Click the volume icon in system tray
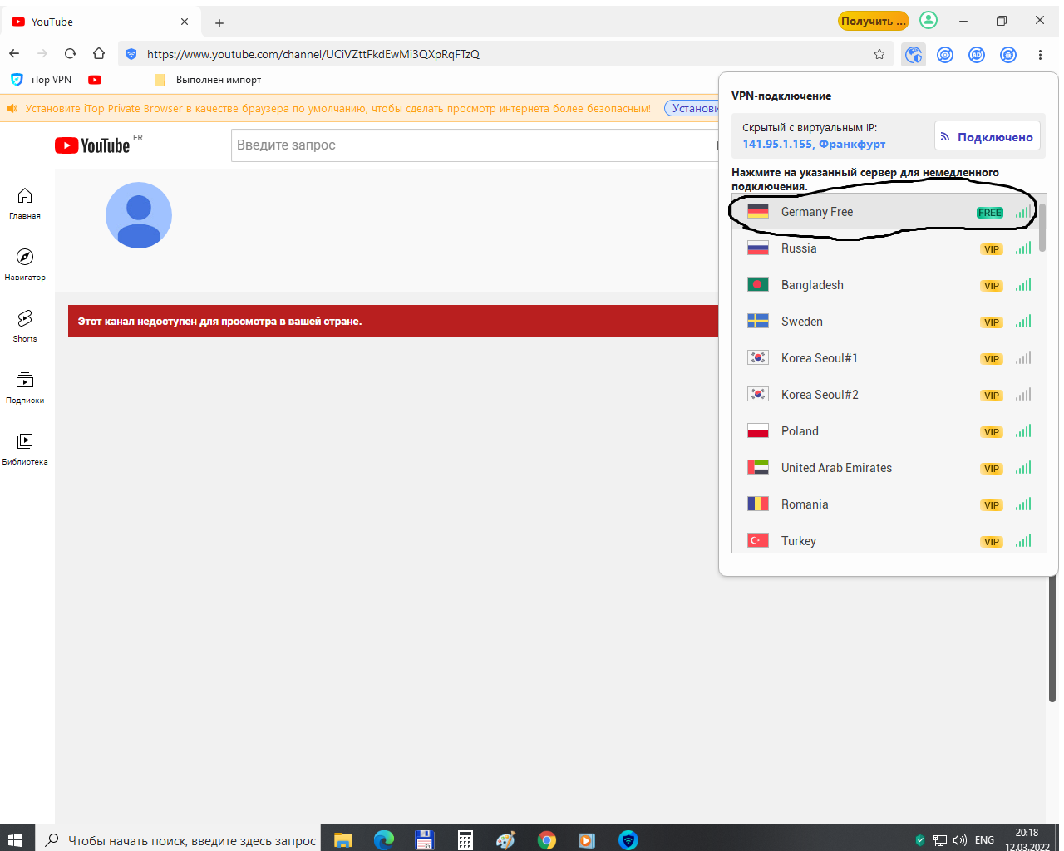 960,840
